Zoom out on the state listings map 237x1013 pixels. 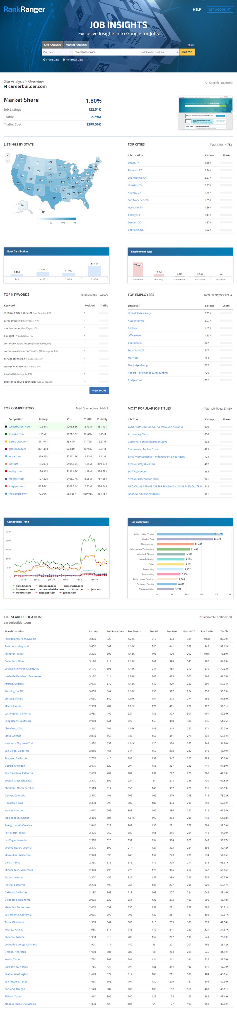8,161
